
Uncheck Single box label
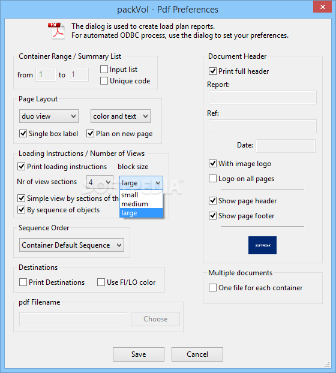tap(23, 134)
